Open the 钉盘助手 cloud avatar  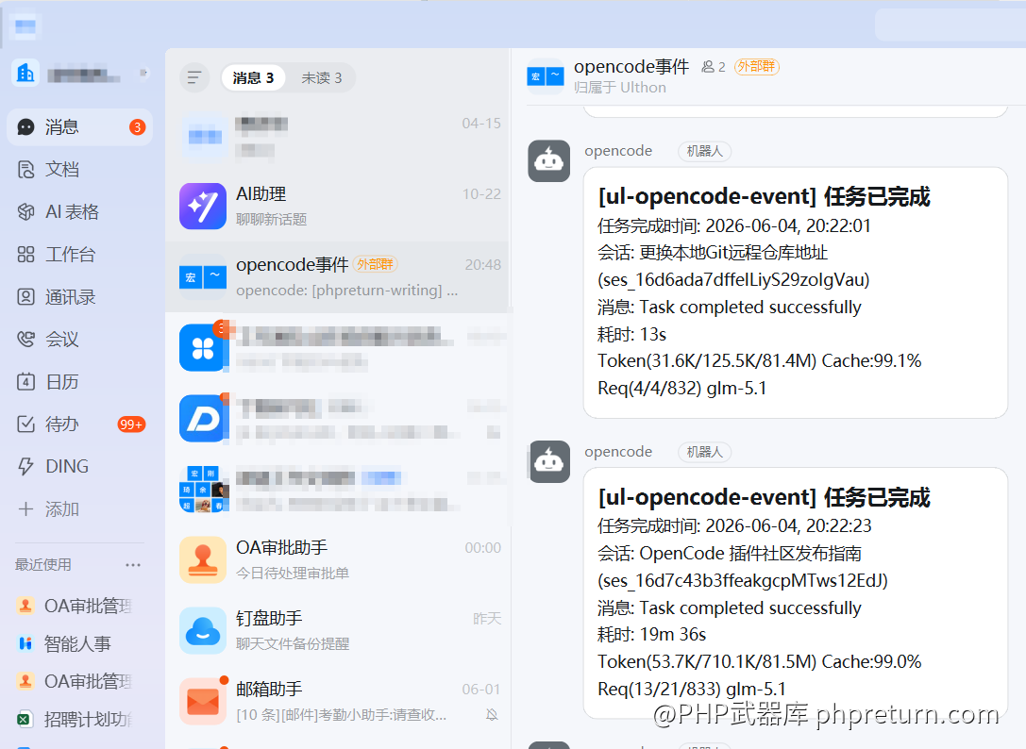(203, 630)
